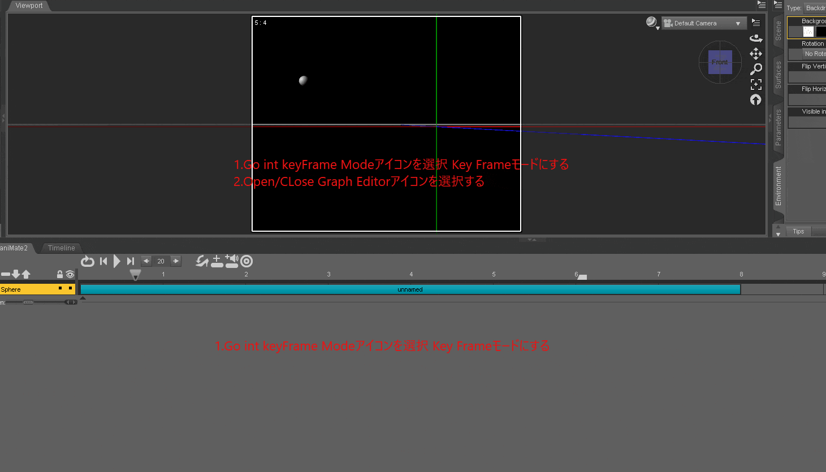Toggle the Sphere track visibility eye
This screenshot has height=472, width=826.
70,274
